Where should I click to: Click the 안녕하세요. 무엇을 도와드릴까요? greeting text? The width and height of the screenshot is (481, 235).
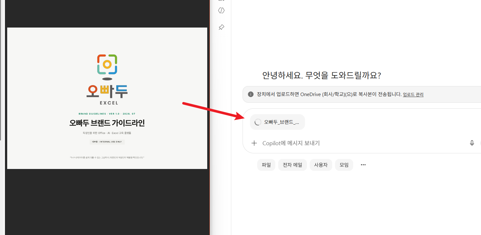pyautogui.click(x=322, y=75)
